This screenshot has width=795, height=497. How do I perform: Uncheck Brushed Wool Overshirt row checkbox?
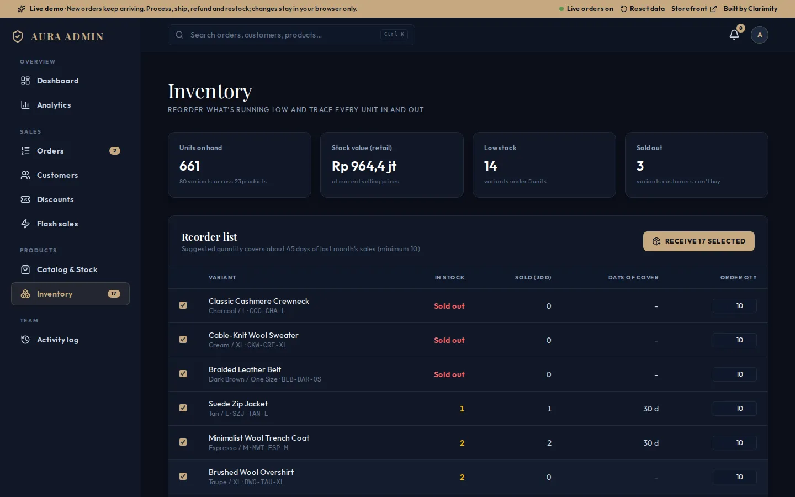pos(183,477)
